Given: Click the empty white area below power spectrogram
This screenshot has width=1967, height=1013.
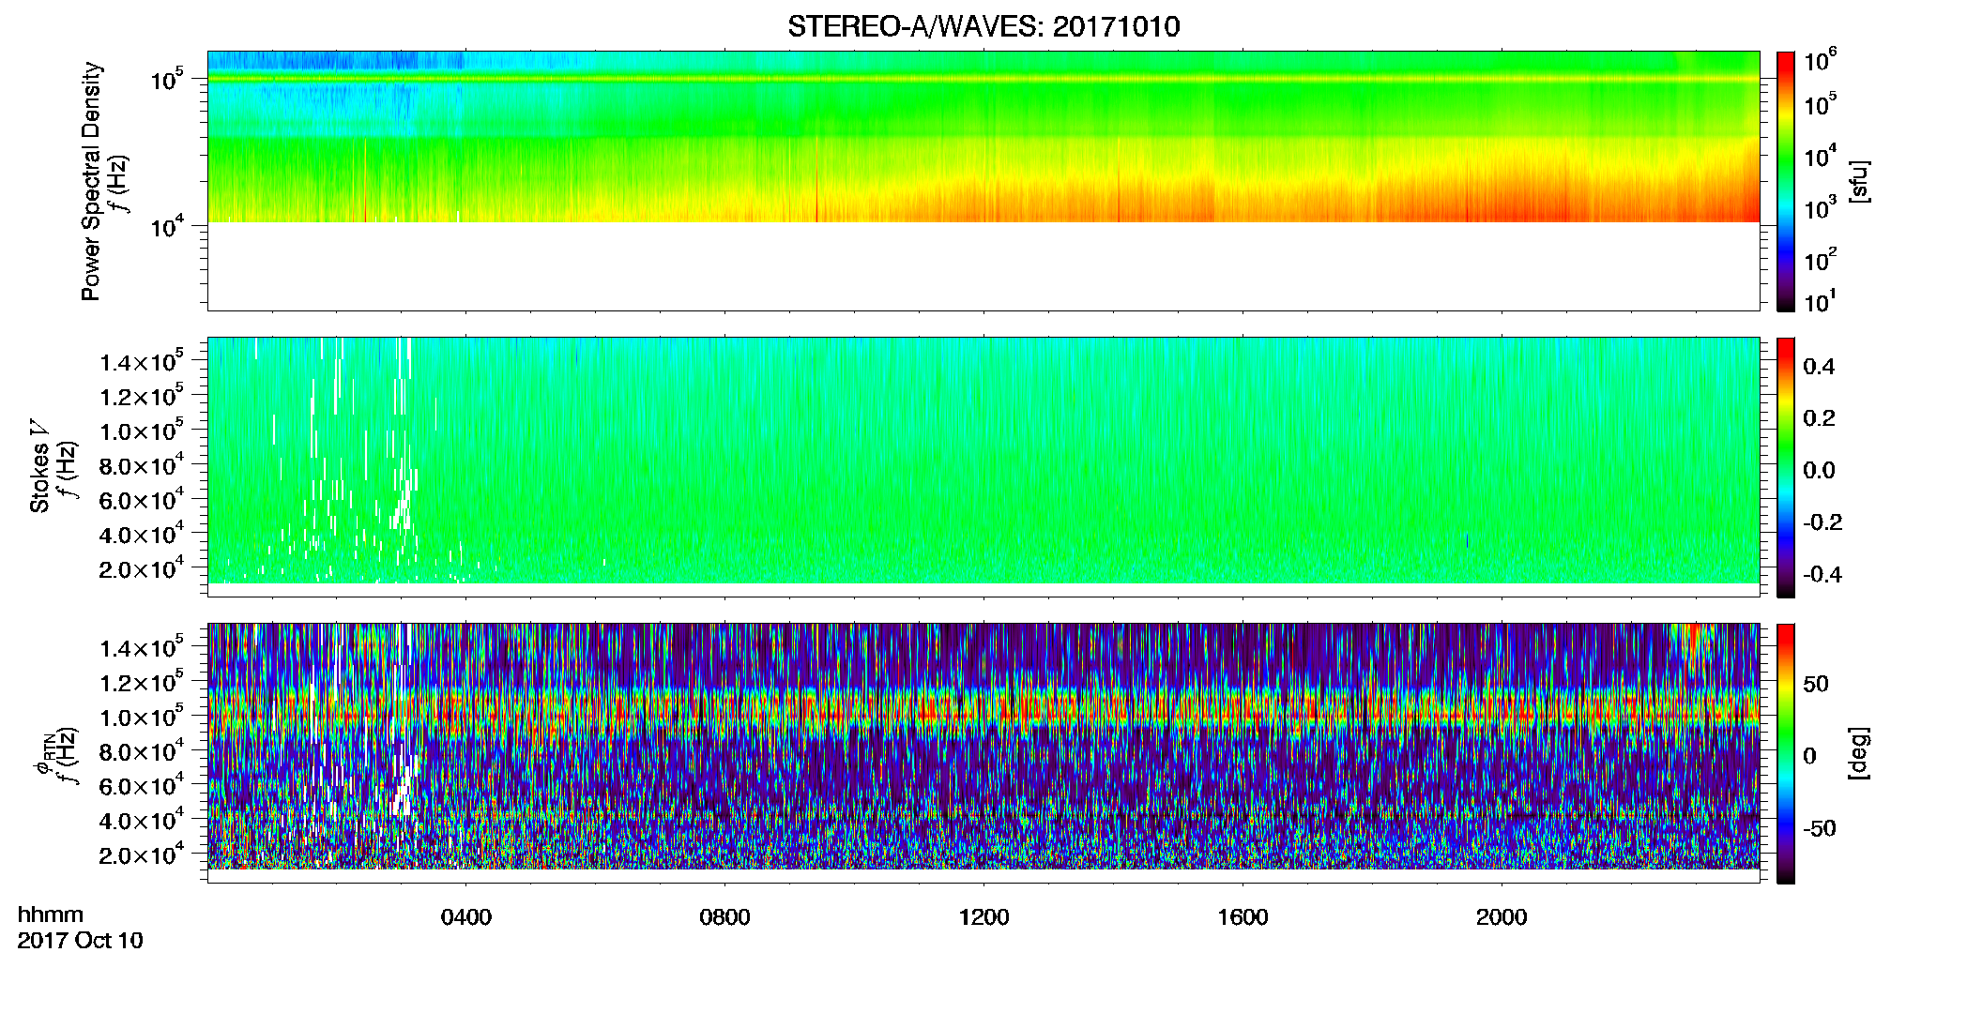Looking at the screenshot, I should [x=983, y=265].
